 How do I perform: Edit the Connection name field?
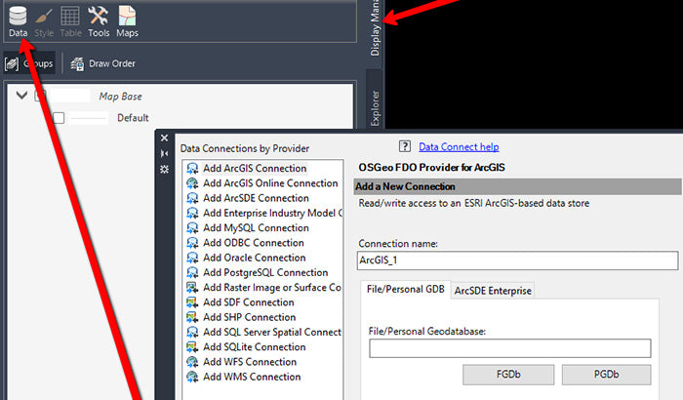click(517, 260)
